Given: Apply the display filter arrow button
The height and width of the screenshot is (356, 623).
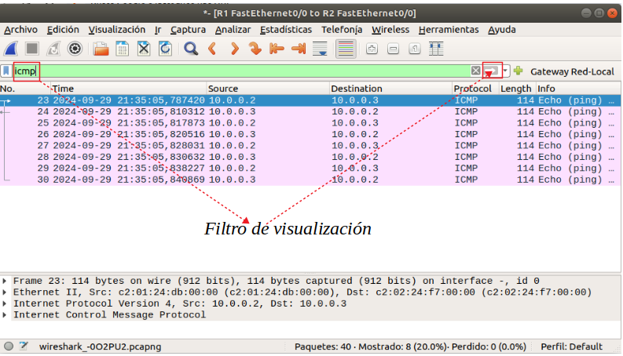Looking at the screenshot, I should [492, 71].
